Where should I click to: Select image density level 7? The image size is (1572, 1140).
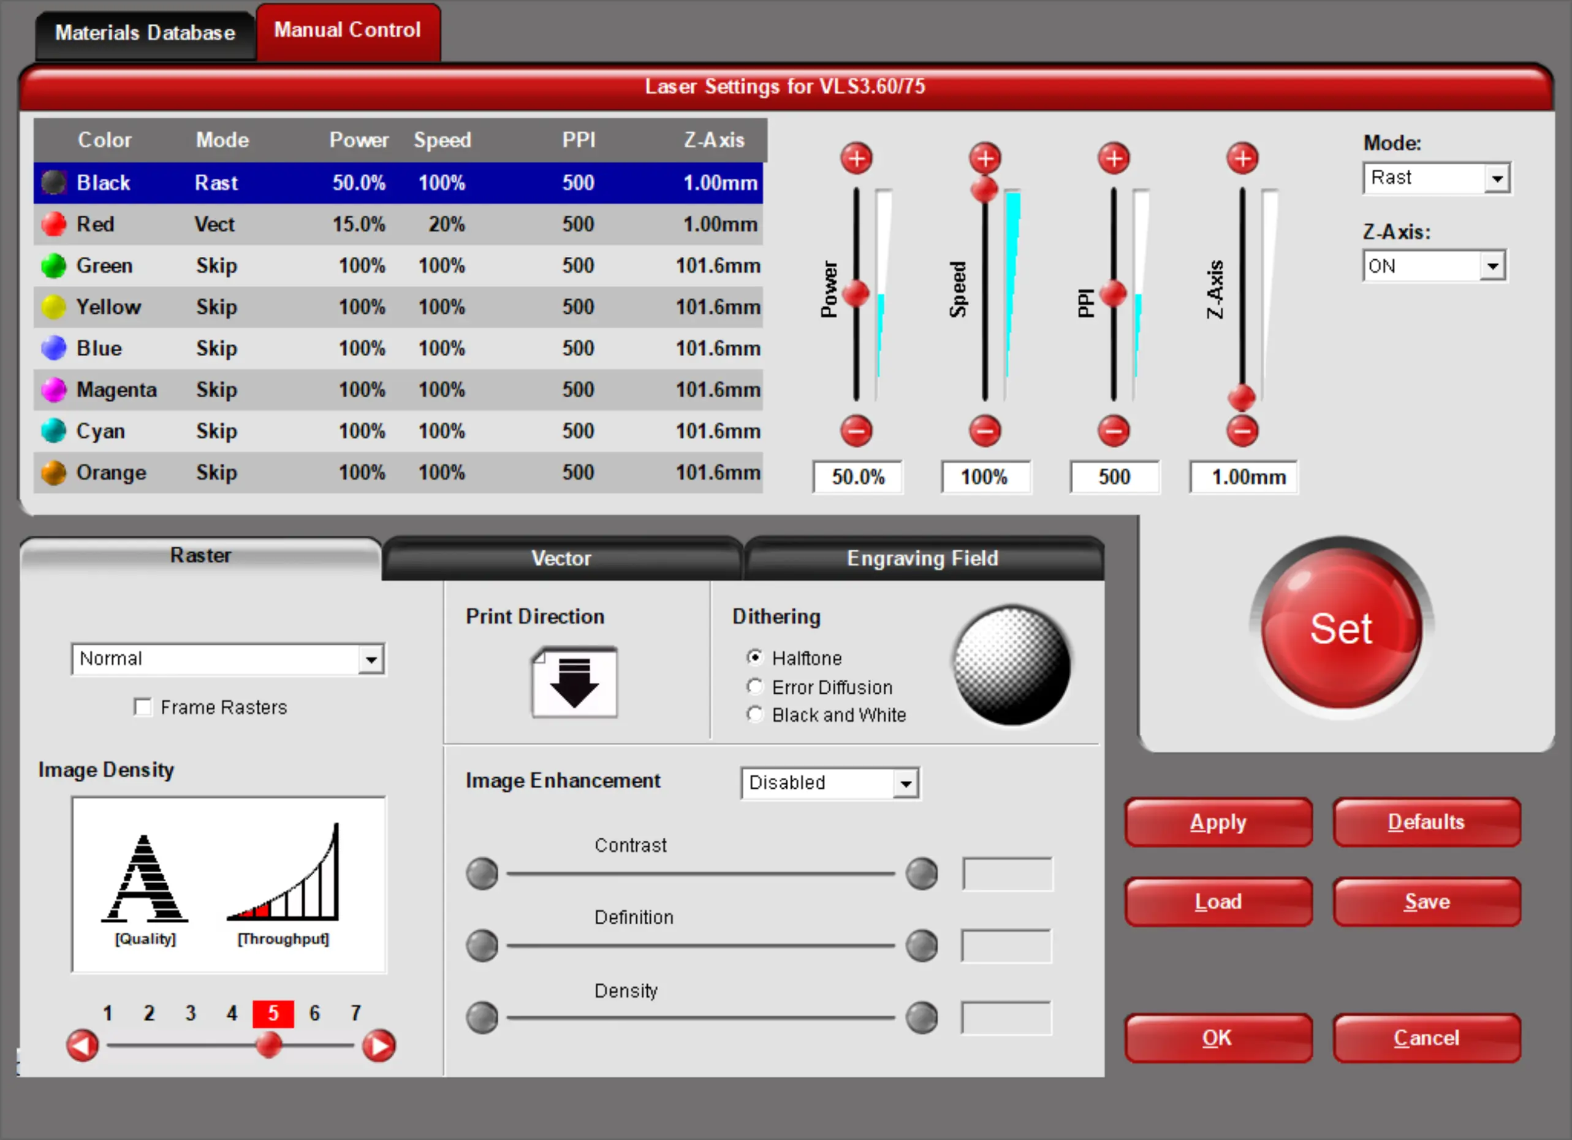point(355,1013)
